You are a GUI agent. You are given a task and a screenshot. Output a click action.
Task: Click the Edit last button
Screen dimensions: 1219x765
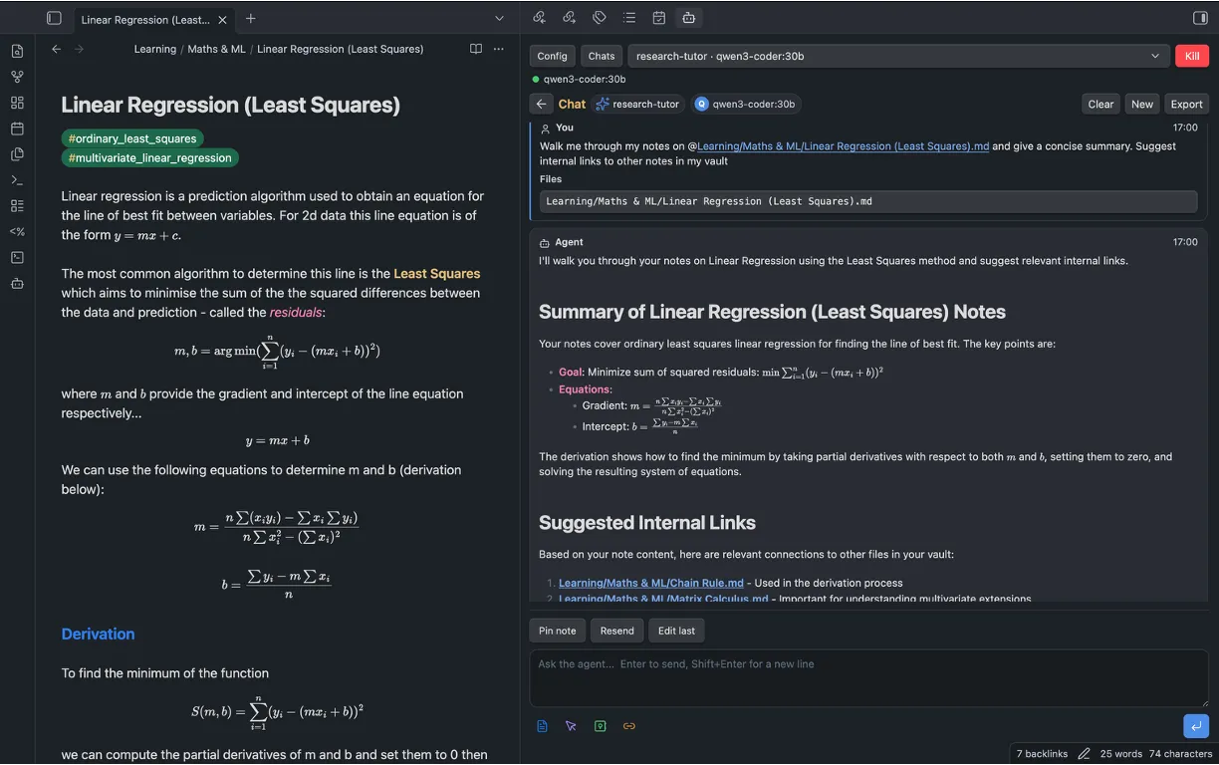(x=676, y=631)
